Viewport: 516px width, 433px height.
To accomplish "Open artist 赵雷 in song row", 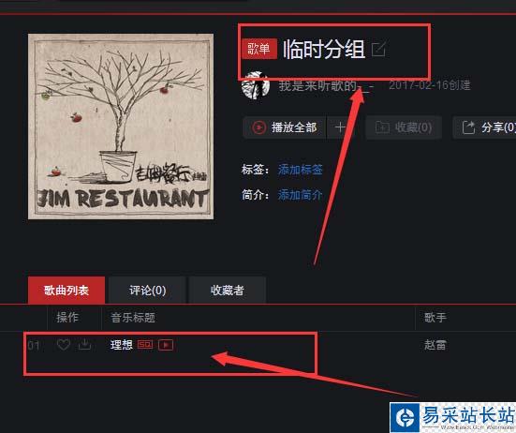I will (435, 345).
